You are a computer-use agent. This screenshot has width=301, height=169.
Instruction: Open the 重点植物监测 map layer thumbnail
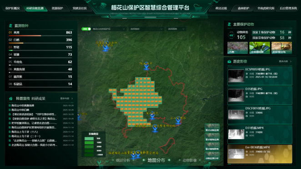[x=212, y=137]
